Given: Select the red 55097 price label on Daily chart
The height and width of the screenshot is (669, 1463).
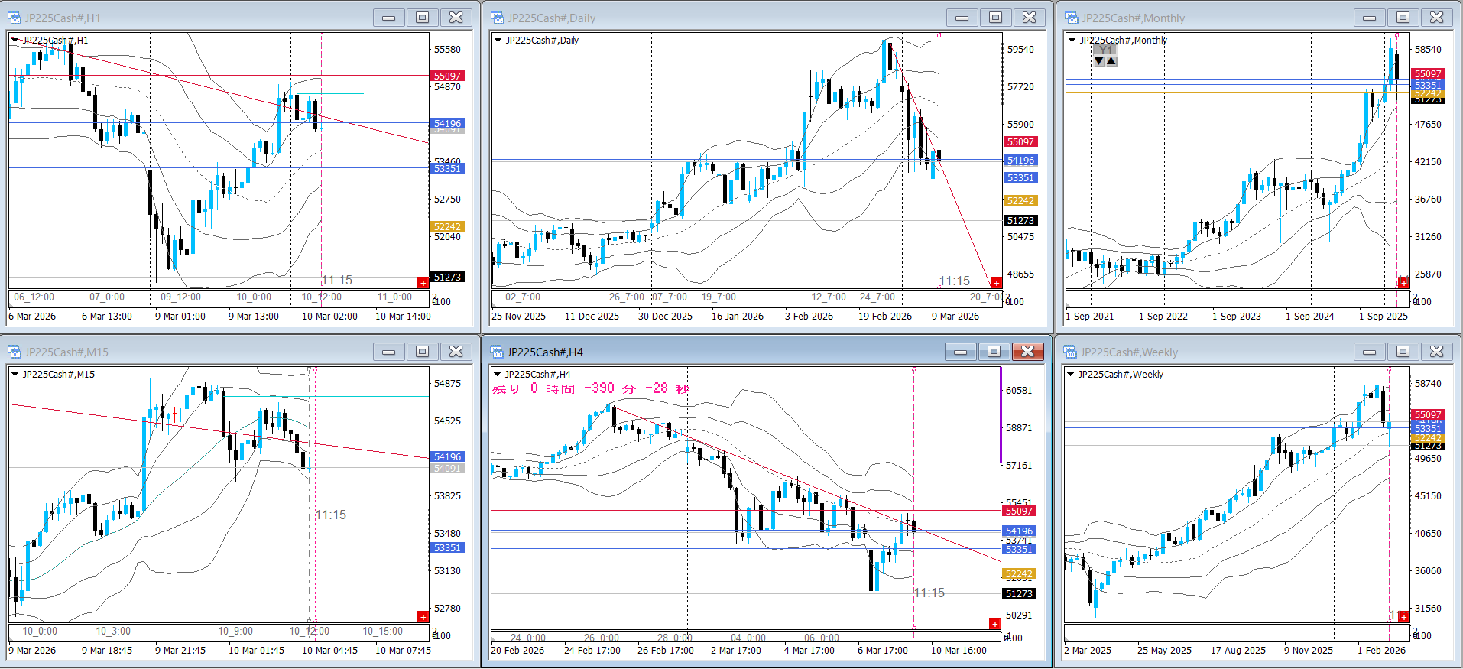Looking at the screenshot, I should 1020,142.
